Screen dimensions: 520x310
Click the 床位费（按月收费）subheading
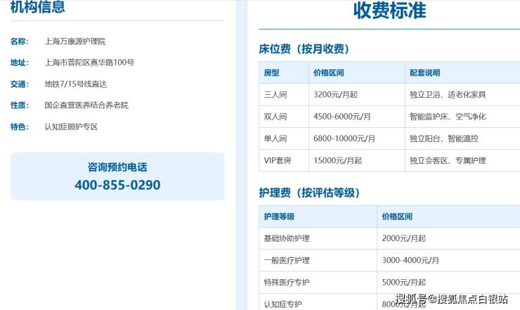pos(304,49)
